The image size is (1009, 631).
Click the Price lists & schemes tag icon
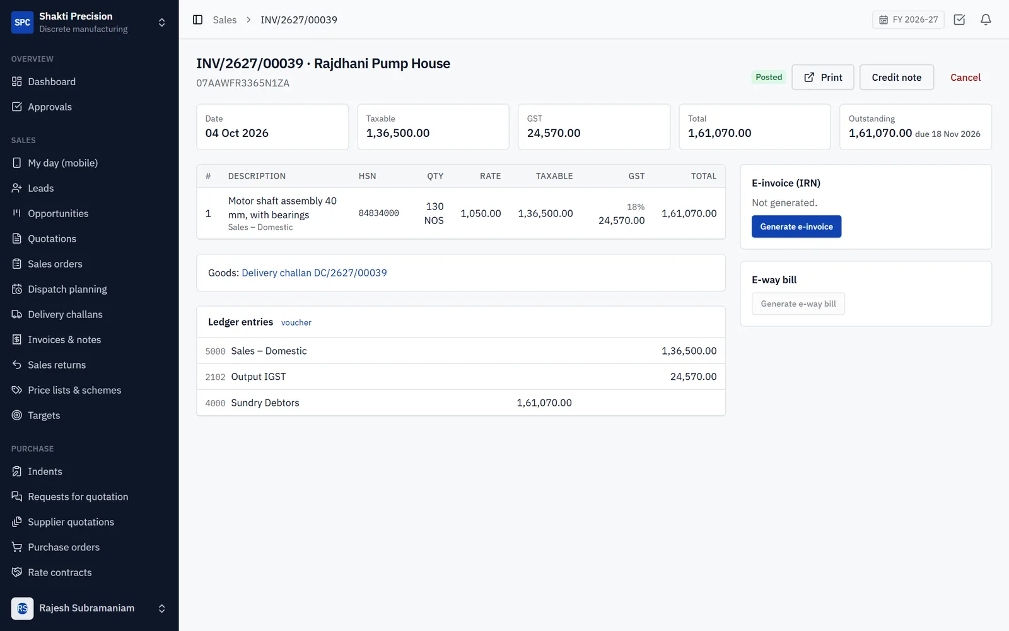click(x=17, y=390)
